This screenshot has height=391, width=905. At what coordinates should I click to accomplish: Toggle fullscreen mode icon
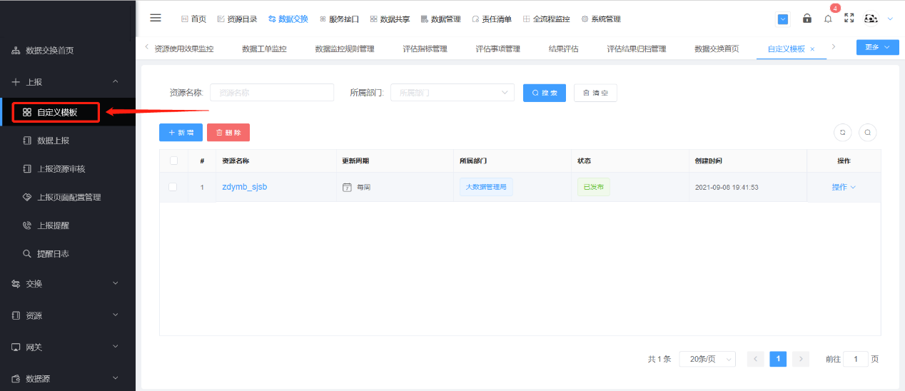point(849,19)
